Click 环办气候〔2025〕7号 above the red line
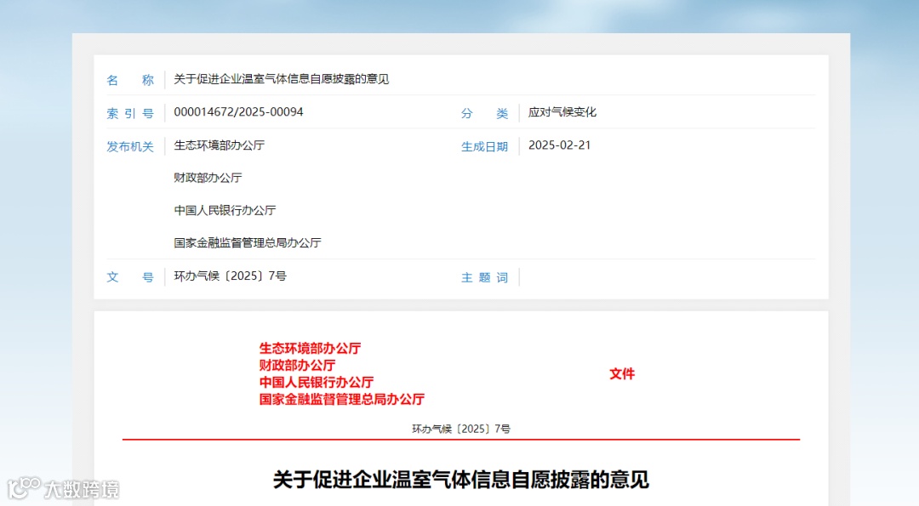 pos(460,429)
